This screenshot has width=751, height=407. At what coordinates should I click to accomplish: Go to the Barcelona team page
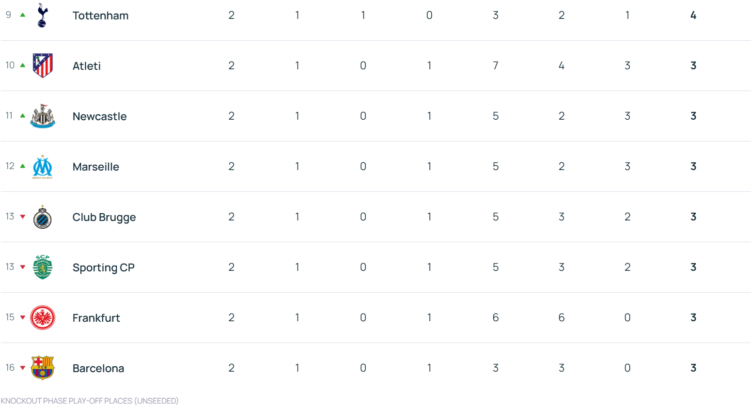(x=98, y=368)
